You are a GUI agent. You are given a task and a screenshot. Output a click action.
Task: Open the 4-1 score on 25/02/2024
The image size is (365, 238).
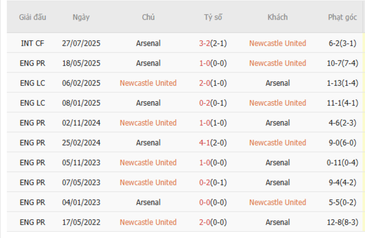tap(206, 143)
